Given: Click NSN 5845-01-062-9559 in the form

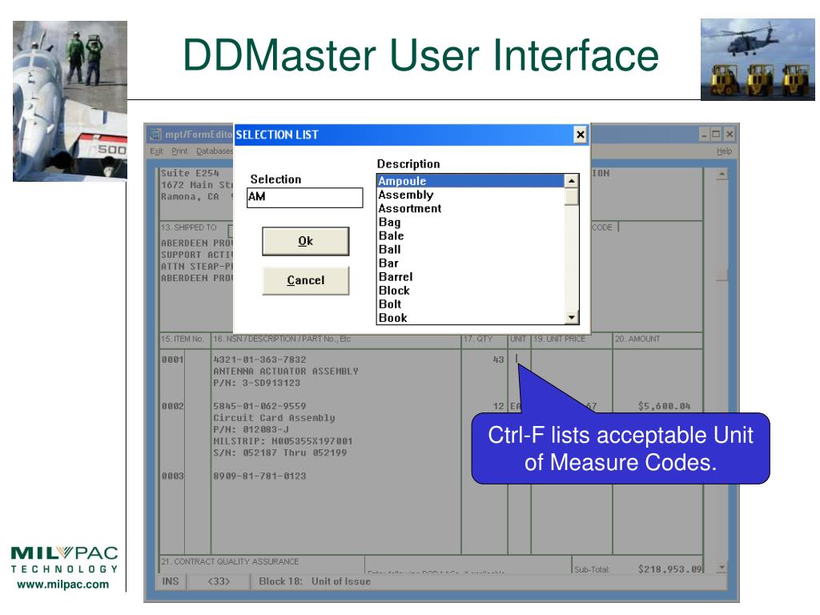Looking at the screenshot, I should (259, 406).
